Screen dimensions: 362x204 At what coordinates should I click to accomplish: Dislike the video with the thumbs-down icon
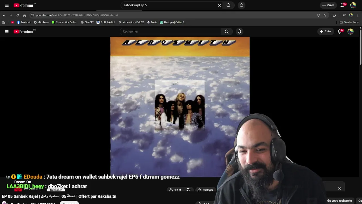pos(188,190)
